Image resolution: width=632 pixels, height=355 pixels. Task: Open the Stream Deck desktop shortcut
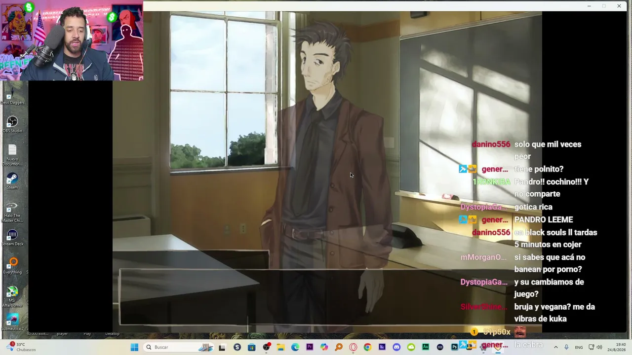click(12, 238)
